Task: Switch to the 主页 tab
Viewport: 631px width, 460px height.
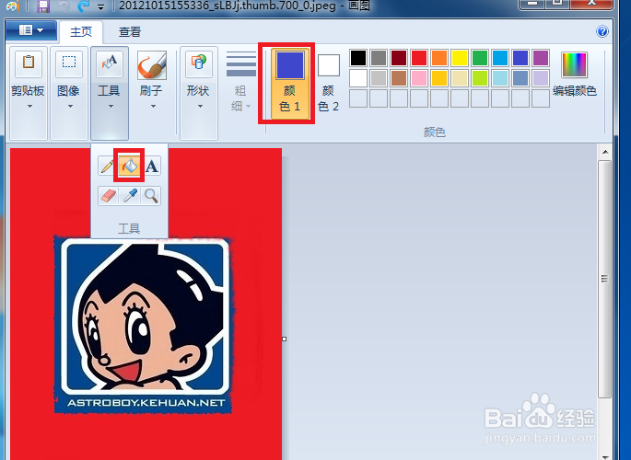Action: tap(81, 31)
